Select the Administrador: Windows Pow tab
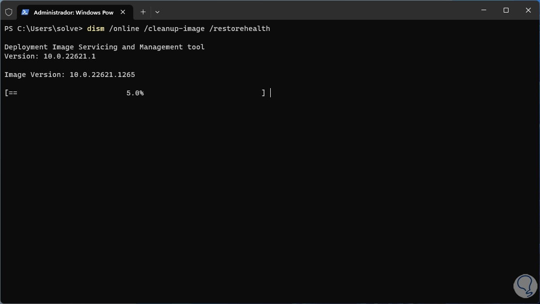 tap(73, 12)
